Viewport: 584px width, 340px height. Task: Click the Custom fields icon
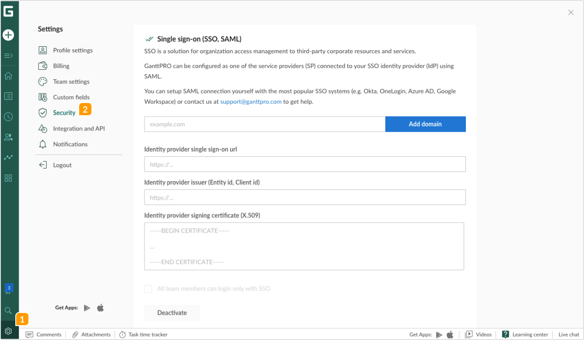coord(42,97)
